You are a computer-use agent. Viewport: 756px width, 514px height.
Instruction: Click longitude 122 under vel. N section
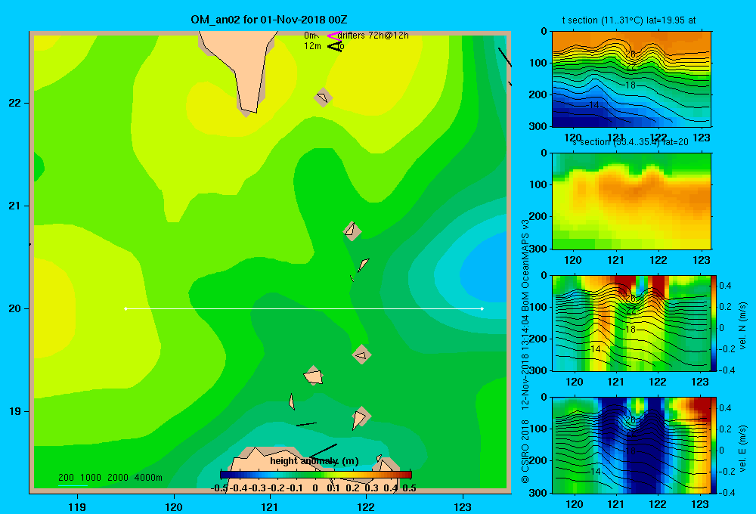658,382
